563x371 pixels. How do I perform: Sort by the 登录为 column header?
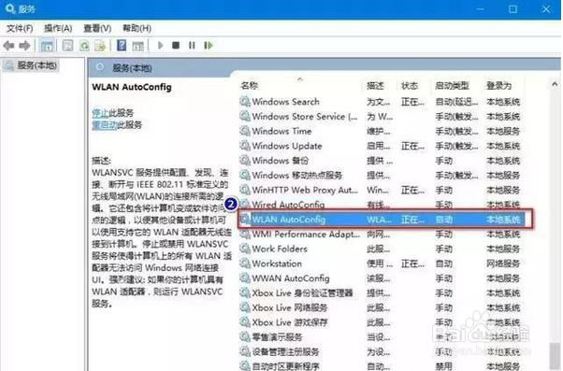[x=498, y=86]
